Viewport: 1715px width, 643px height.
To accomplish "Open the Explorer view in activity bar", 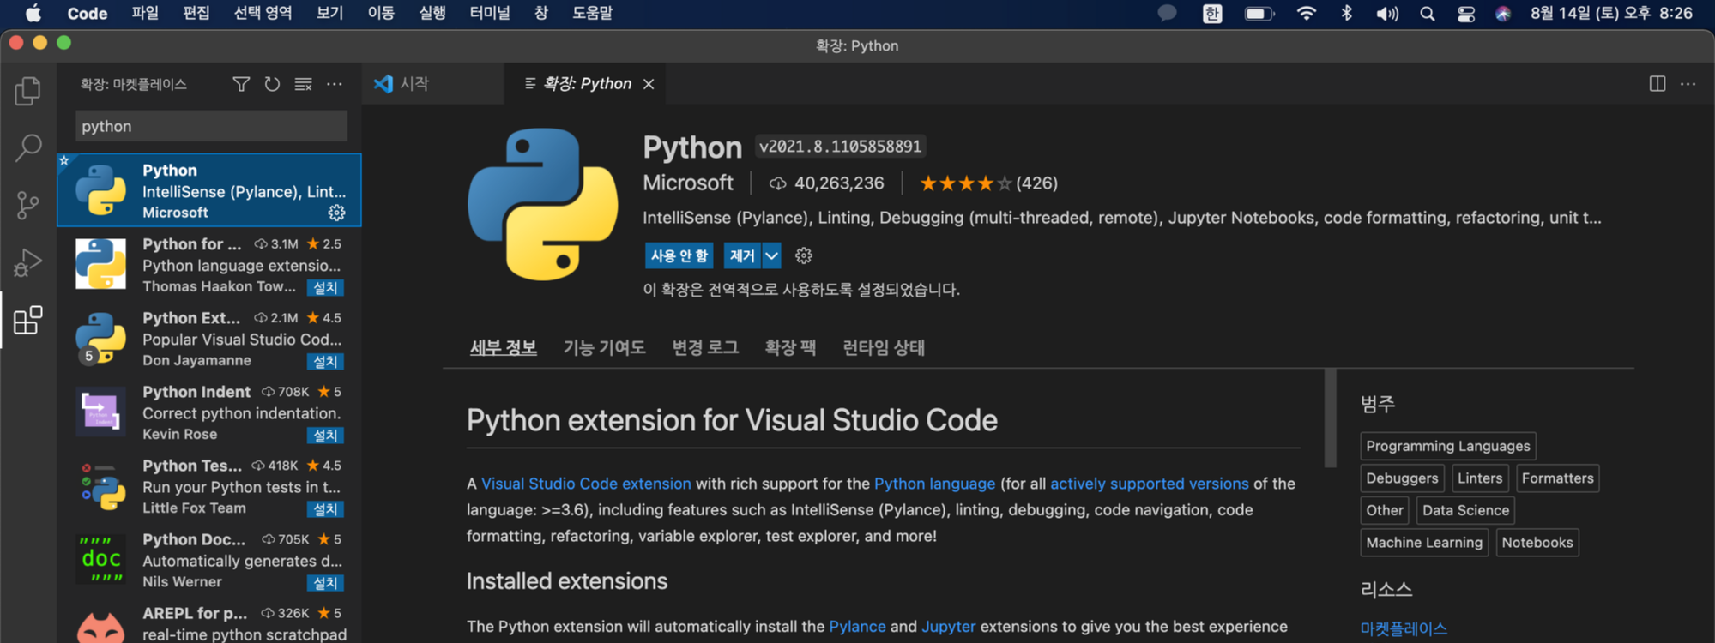I will [27, 91].
